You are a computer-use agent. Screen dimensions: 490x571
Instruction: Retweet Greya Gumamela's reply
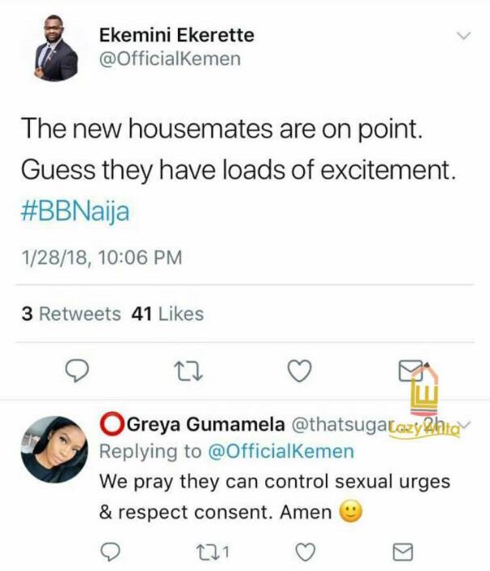(x=211, y=552)
